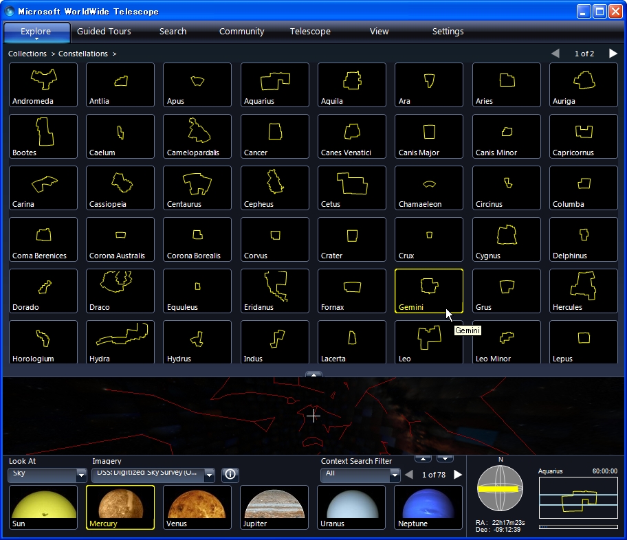
Task: Switch to the Telescope tab
Action: tap(310, 31)
